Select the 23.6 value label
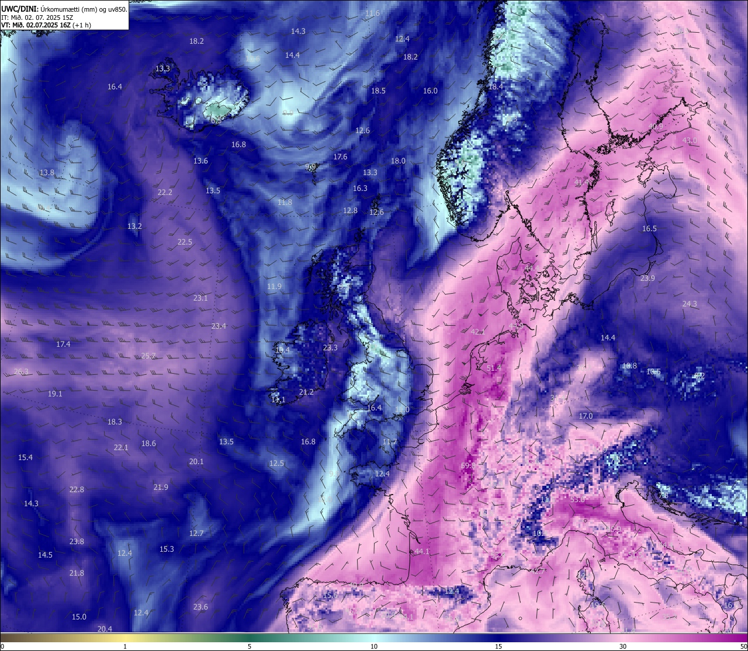 [x=200, y=607]
